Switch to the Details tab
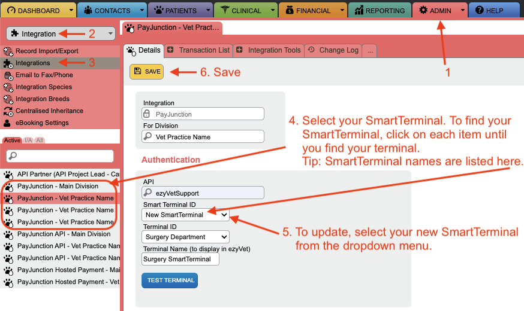Viewport: 524px width, 311px height. (144, 51)
